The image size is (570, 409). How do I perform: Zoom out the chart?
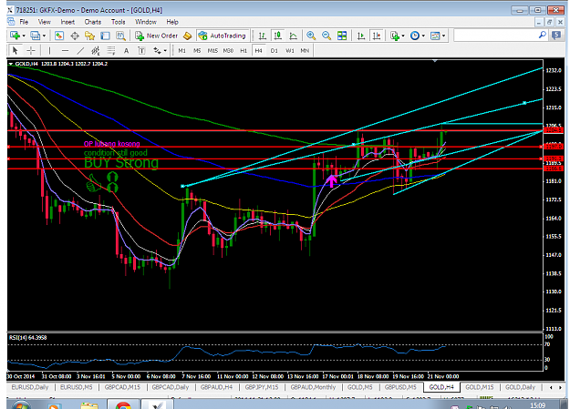tap(326, 36)
